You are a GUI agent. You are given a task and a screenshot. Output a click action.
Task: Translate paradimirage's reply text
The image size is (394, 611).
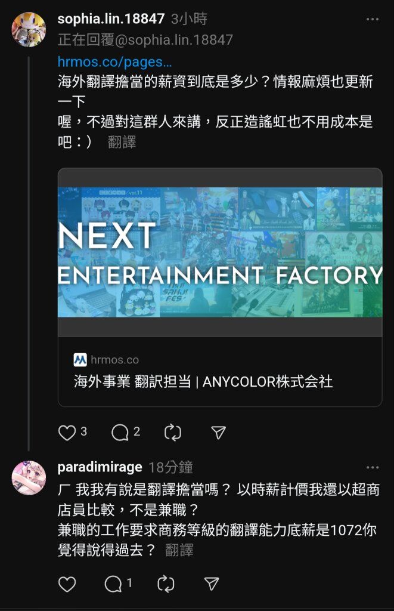[179, 550]
